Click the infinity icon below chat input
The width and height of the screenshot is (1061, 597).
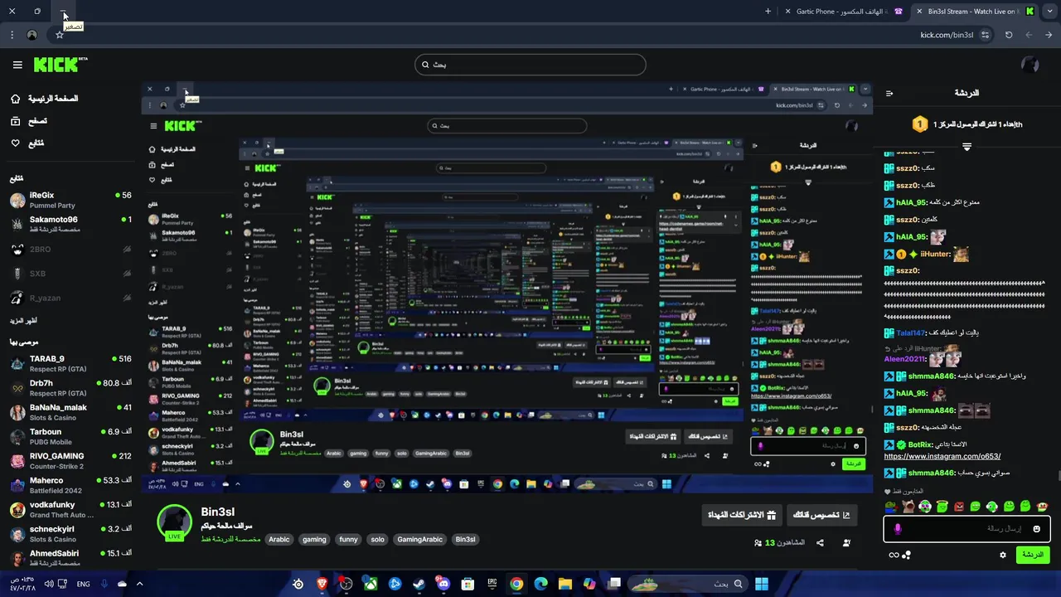894,556
